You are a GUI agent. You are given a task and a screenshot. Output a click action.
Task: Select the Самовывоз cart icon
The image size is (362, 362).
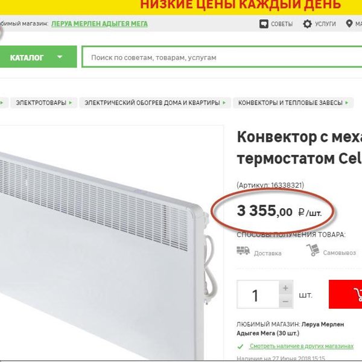coord(313,250)
